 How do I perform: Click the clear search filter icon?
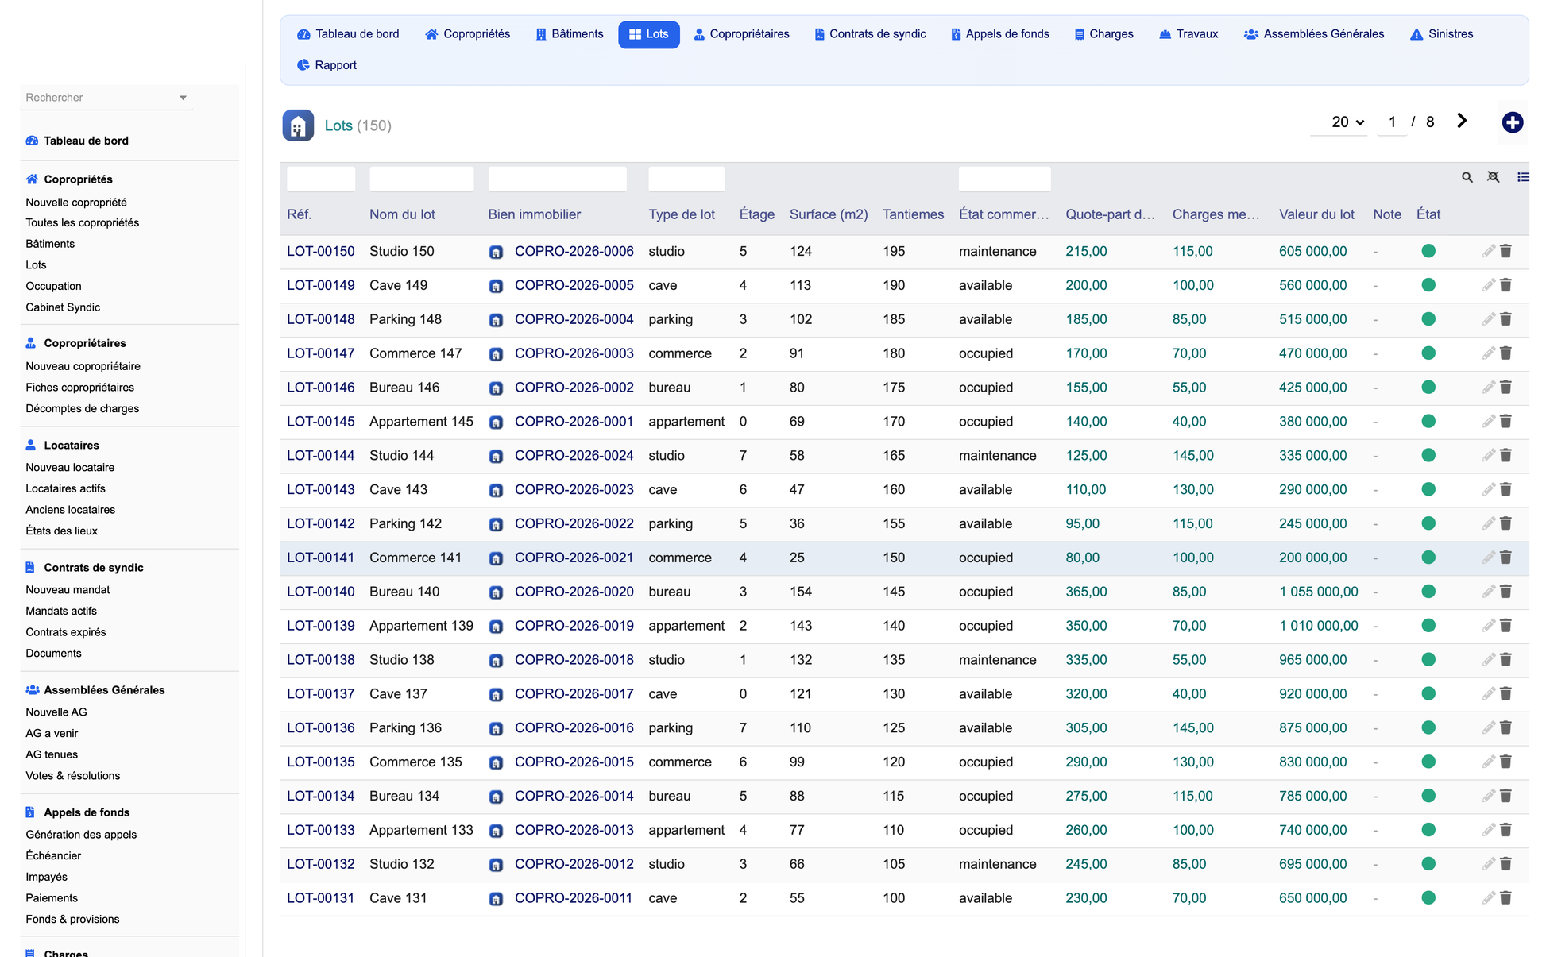coord(1494,177)
